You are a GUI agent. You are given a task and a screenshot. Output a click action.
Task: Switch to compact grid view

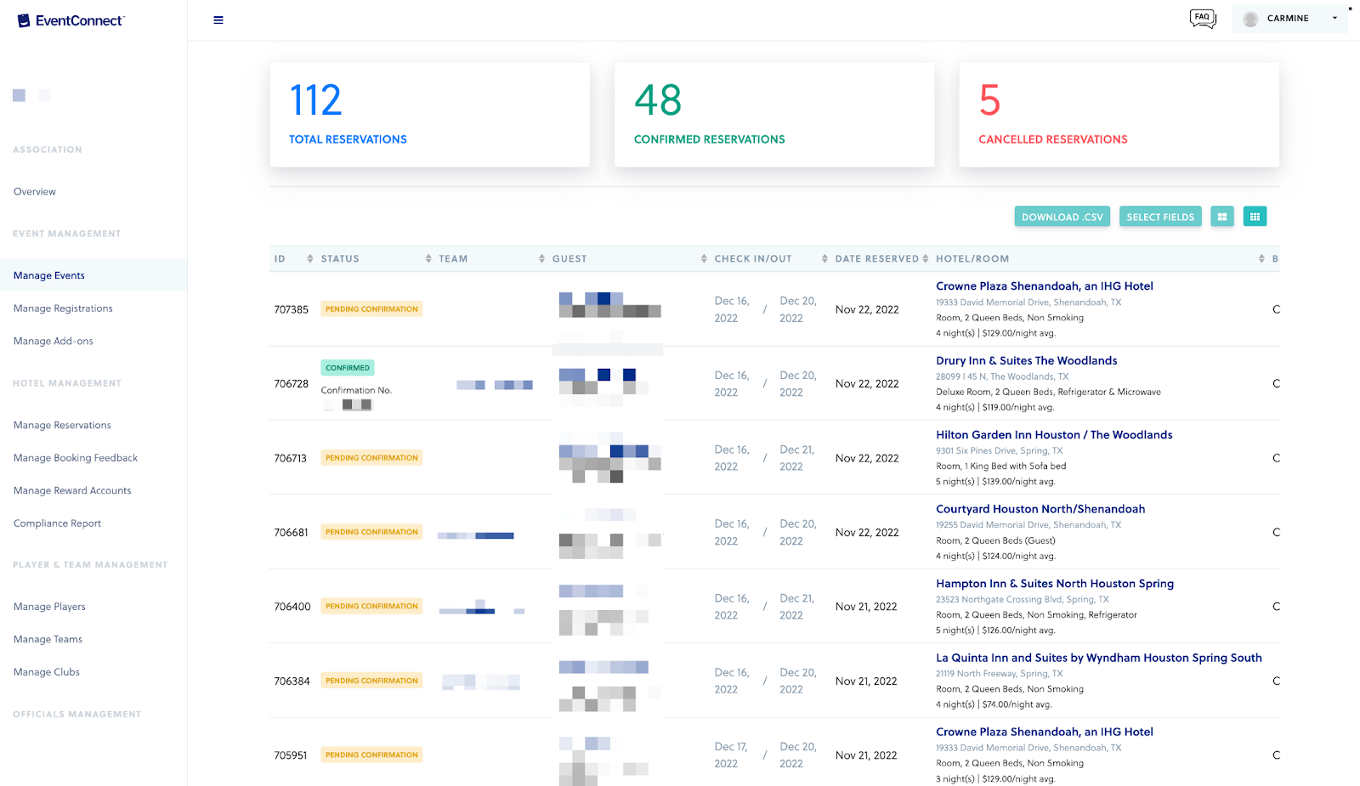pos(1255,217)
